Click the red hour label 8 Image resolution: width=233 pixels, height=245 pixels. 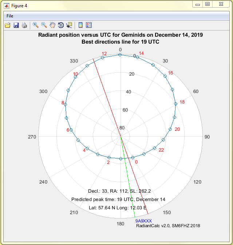[x=63, y=103]
